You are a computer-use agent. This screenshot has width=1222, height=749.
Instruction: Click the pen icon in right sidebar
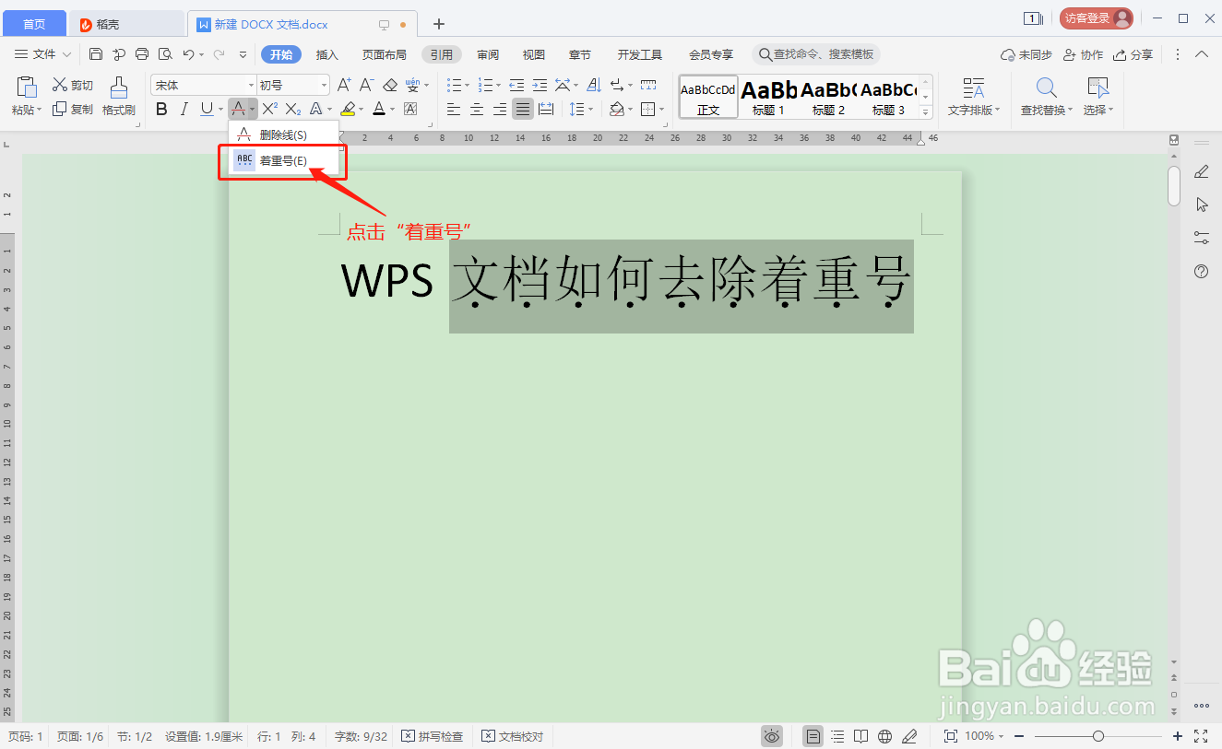(1202, 171)
